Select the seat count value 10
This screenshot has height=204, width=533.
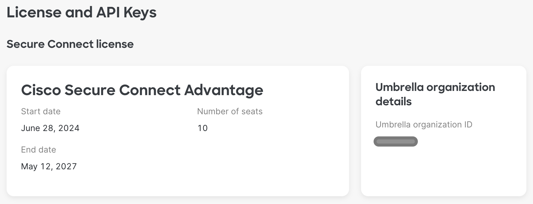pos(202,128)
